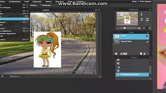
Task: Click the Вход login link
Action: pos(134,2)
